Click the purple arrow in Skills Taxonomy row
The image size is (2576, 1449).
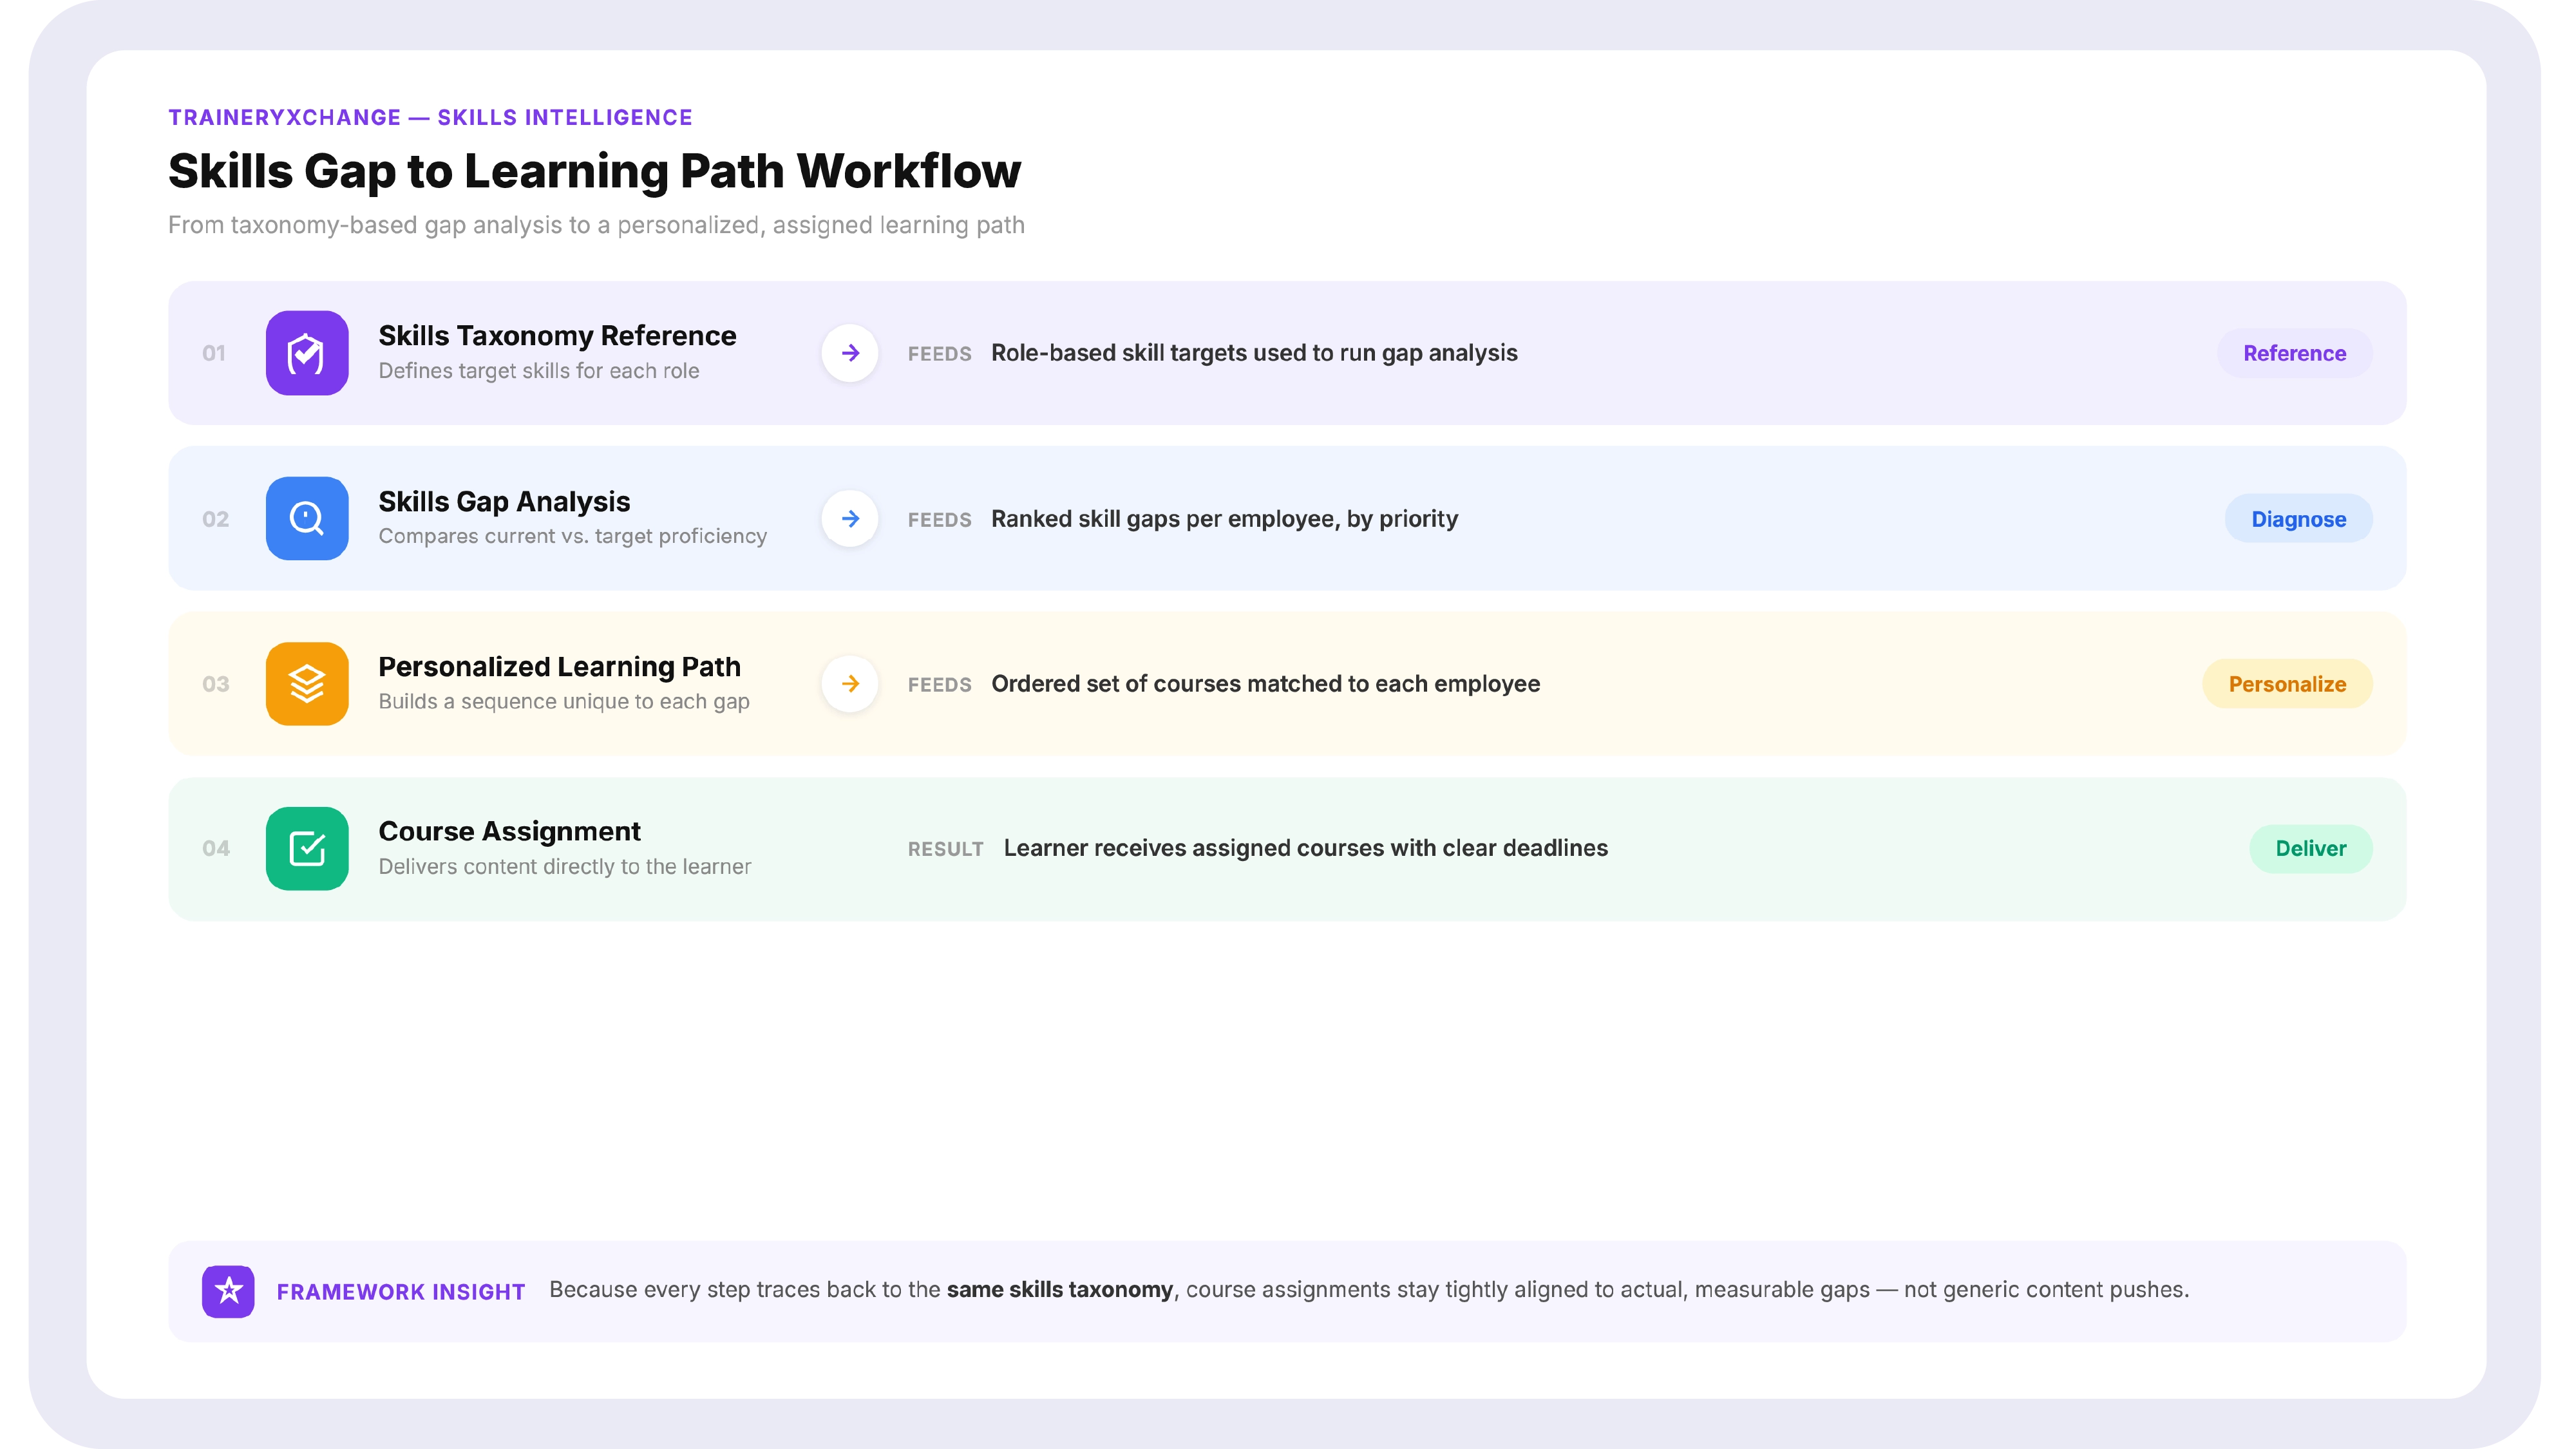850,353
